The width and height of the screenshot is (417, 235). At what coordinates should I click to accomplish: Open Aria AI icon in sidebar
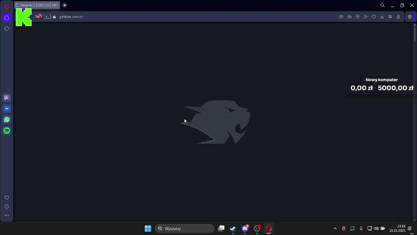7,98
